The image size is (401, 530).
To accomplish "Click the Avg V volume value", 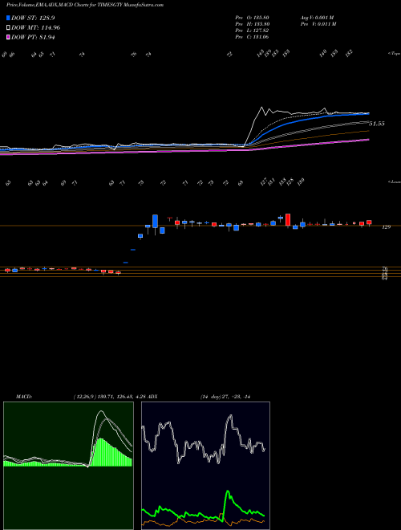I will click(x=317, y=18).
